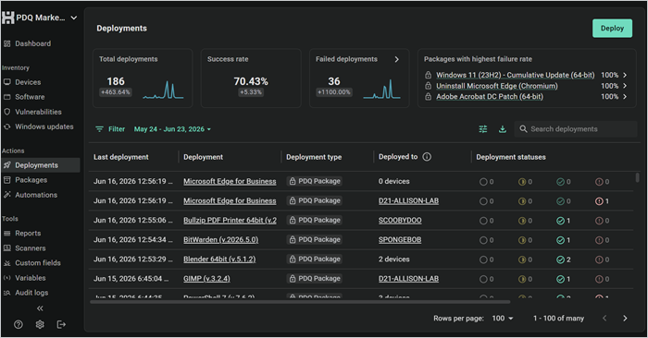Open the PDQ organization switcher chevron
Image resolution: width=648 pixels, height=338 pixels.
[74, 18]
